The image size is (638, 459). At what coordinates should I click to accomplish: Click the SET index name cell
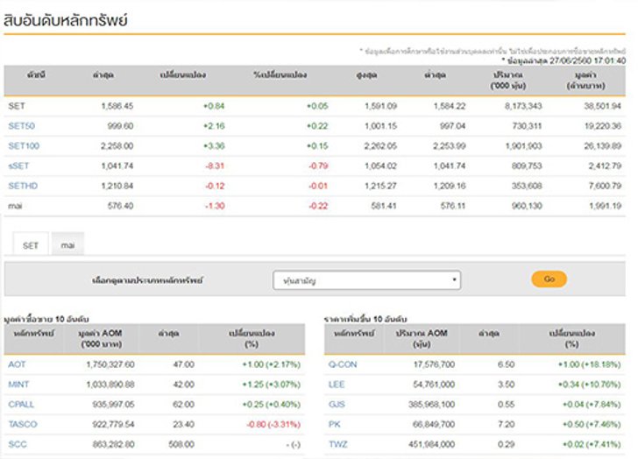pyautogui.click(x=17, y=106)
